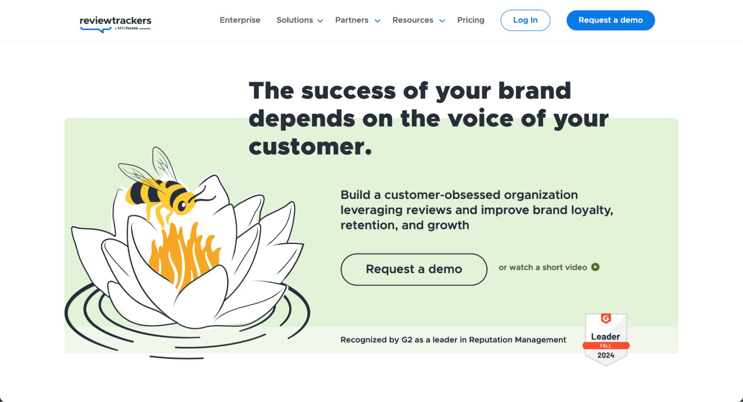Select Enterprise in the navigation bar

[x=240, y=20]
